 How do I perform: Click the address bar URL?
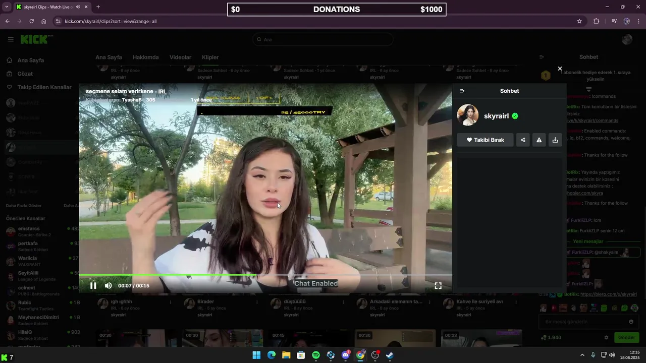pyautogui.click(x=111, y=21)
